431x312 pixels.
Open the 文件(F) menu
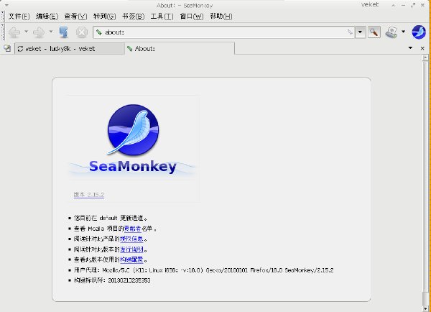coord(19,17)
